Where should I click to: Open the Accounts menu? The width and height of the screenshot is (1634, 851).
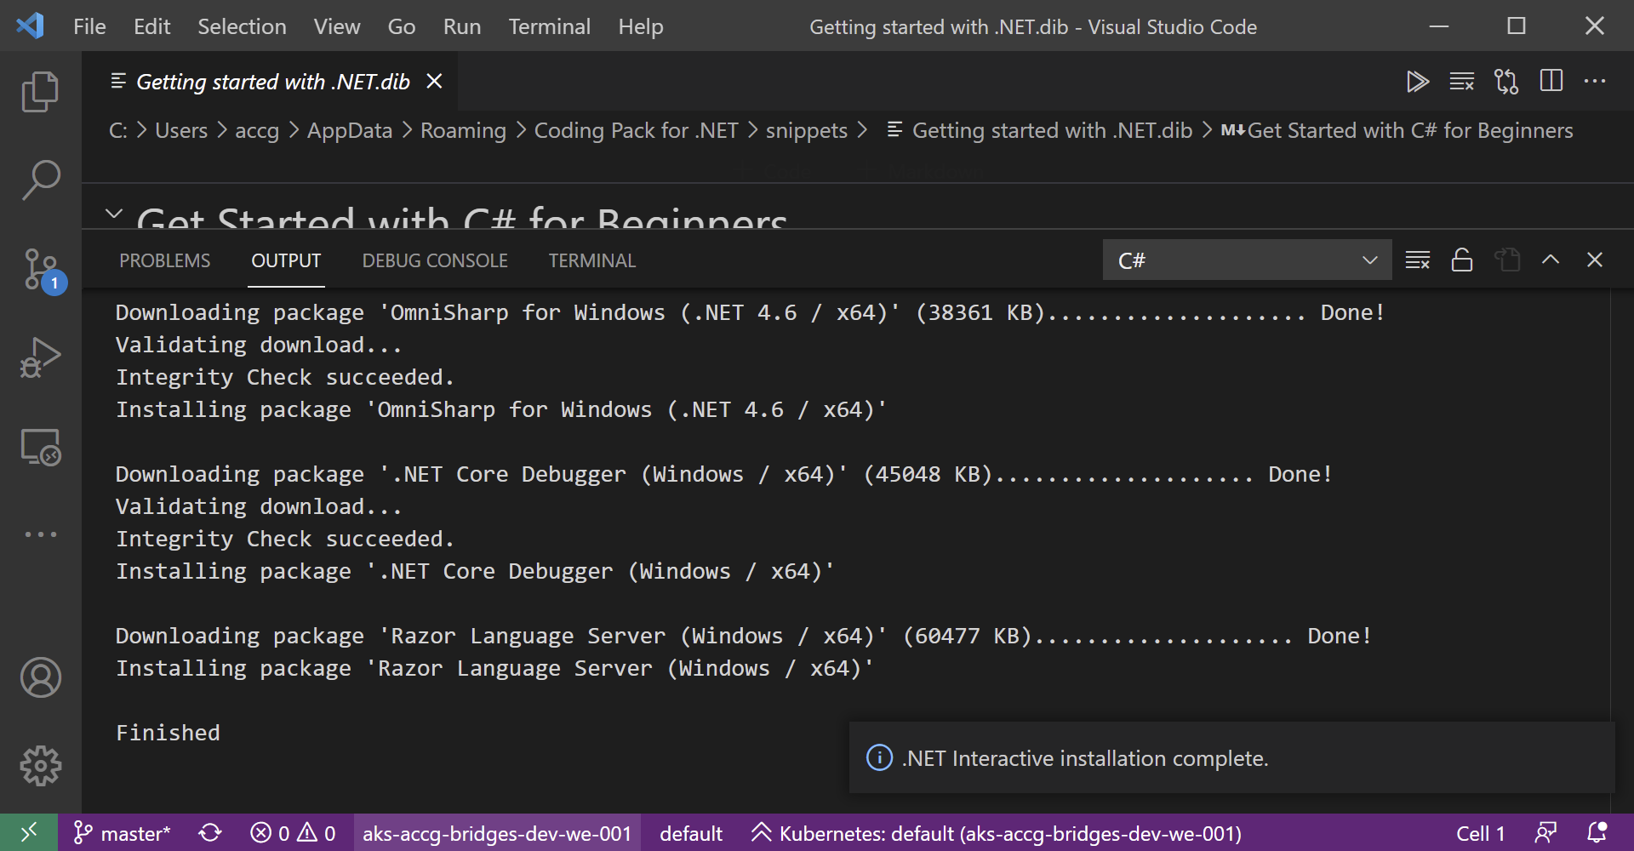(40, 677)
